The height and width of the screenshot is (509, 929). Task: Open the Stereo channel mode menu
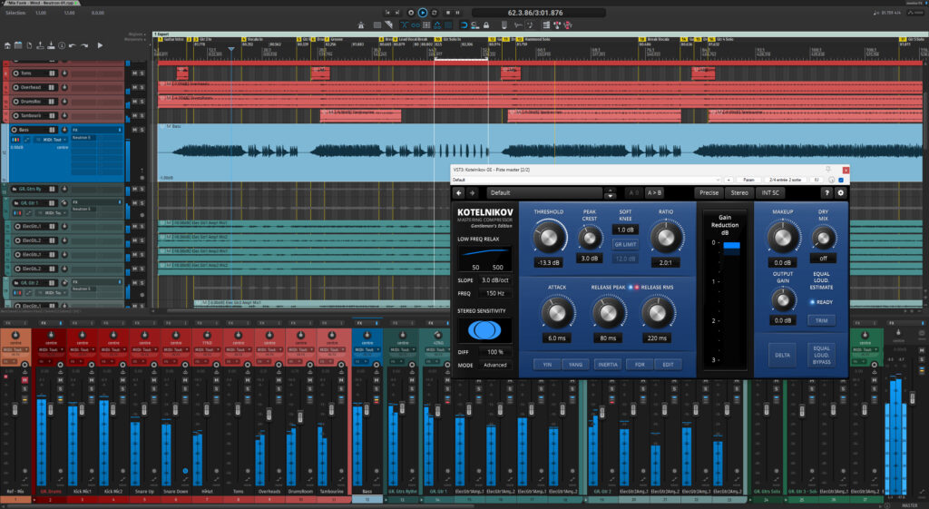coord(738,192)
